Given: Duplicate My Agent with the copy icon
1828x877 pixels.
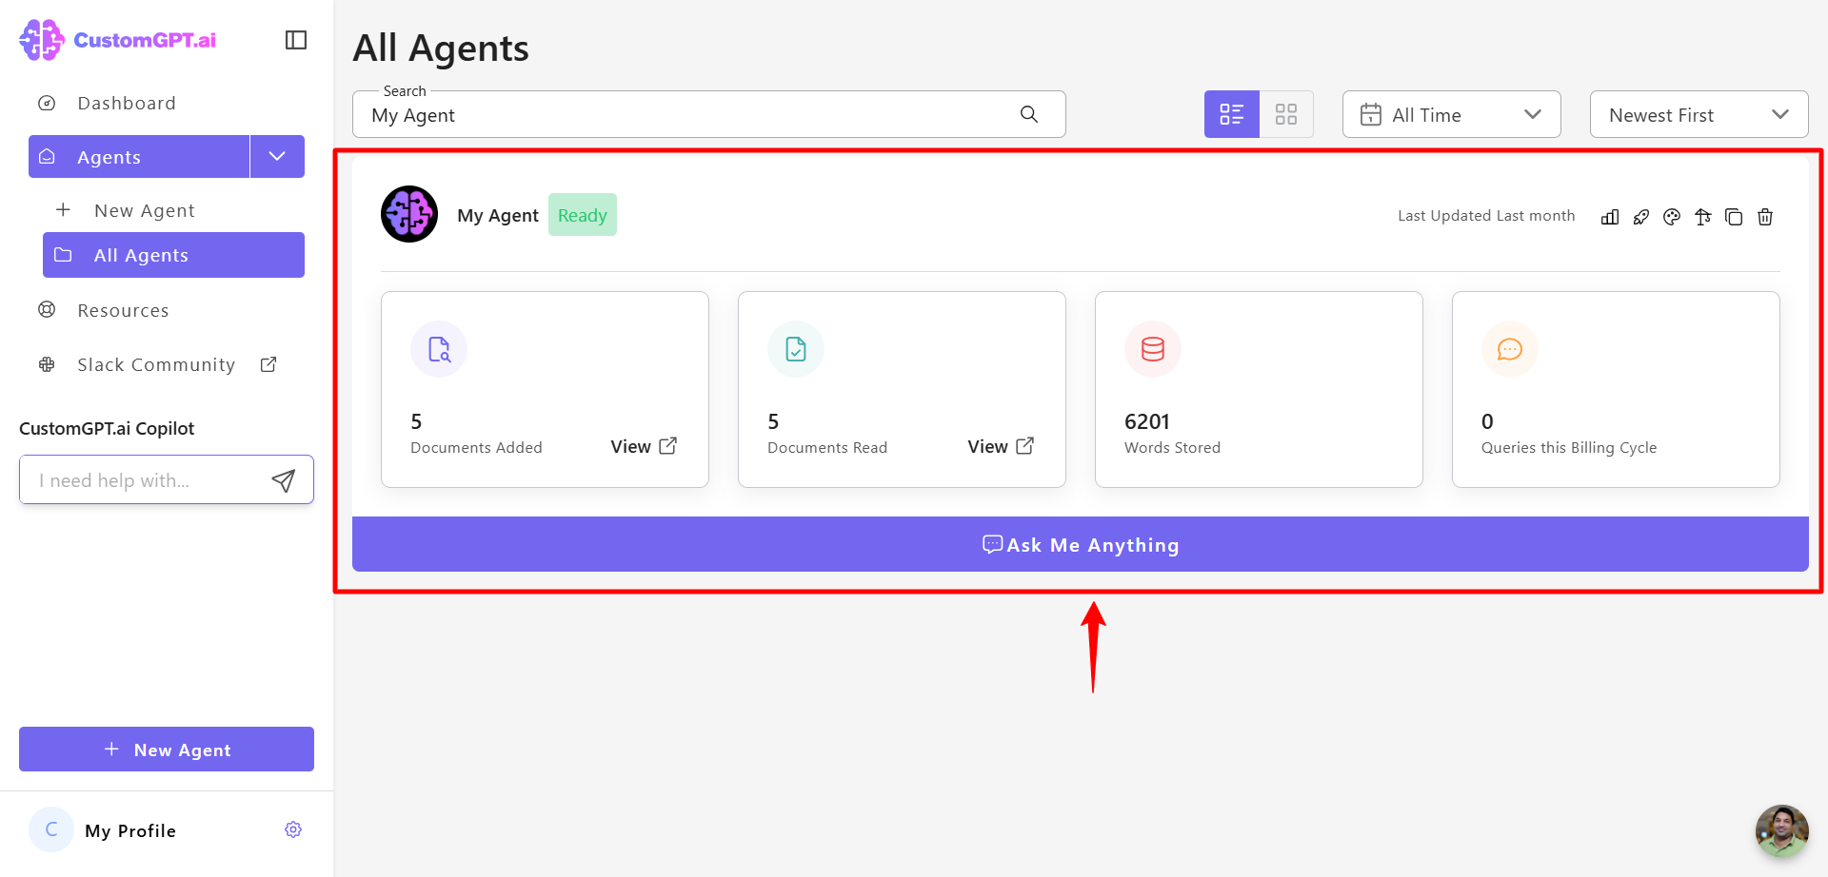Looking at the screenshot, I should tap(1734, 217).
